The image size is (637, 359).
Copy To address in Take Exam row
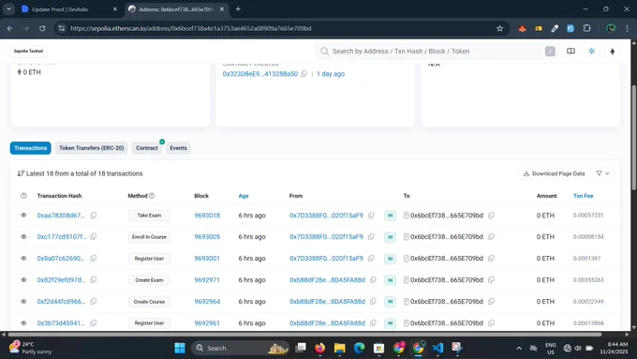tap(491, 215)
